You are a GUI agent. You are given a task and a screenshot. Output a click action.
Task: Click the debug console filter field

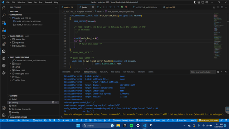(203, 72)
